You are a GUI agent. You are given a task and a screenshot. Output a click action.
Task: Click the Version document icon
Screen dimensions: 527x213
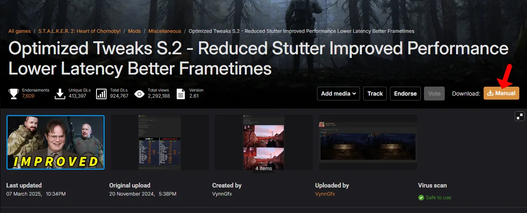click(181, 94)
